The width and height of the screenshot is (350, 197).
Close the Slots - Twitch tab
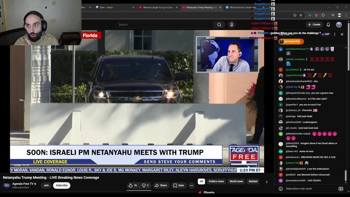click(x=133, y=7)
